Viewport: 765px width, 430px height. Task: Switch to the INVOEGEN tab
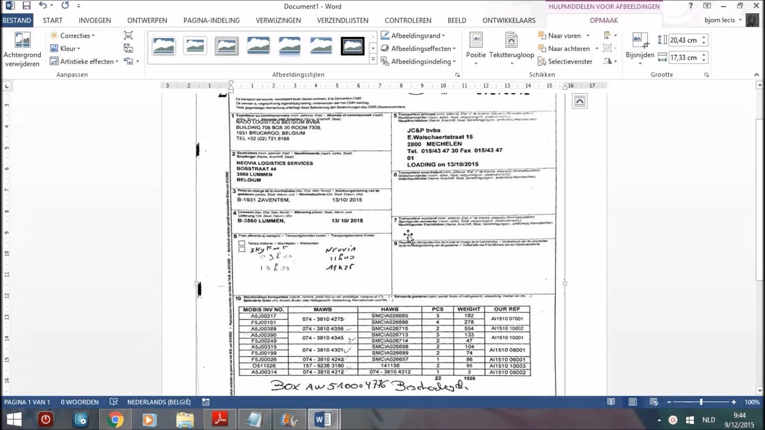94,20
